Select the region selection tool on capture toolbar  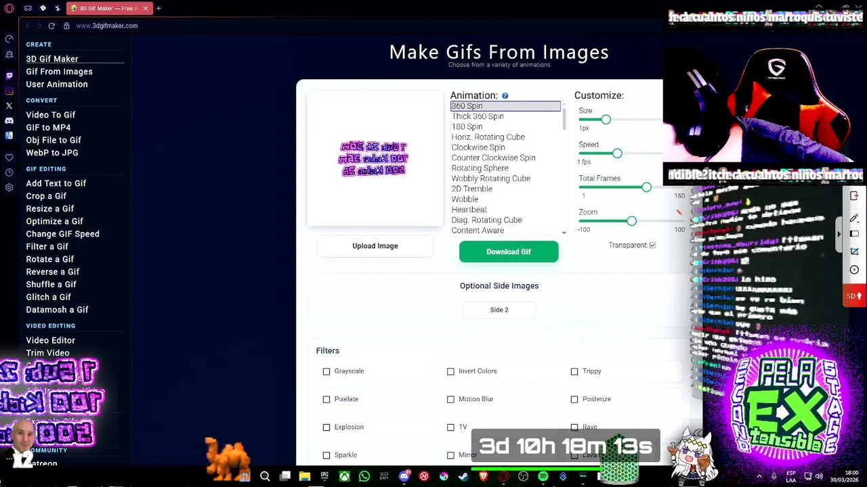tap(854, 234)
